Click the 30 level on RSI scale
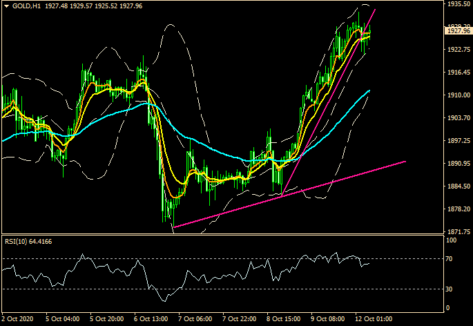 pos(450,289)
